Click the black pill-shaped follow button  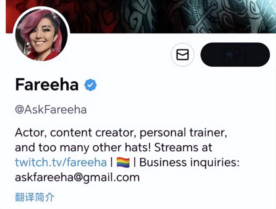(x=235, y=55)
